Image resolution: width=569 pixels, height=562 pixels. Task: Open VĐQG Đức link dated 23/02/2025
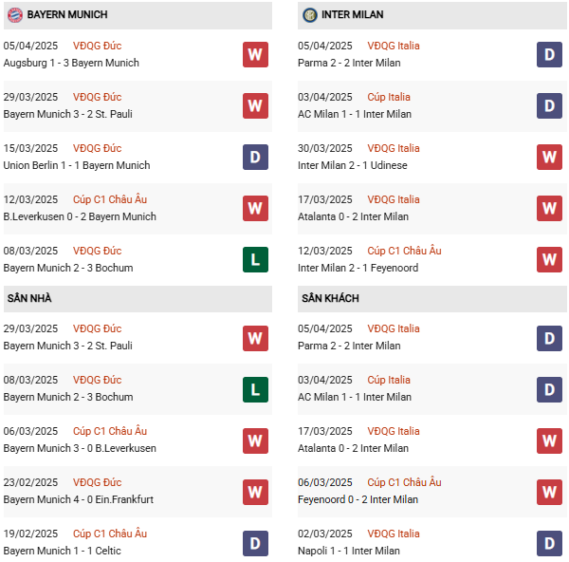[97, 482]
